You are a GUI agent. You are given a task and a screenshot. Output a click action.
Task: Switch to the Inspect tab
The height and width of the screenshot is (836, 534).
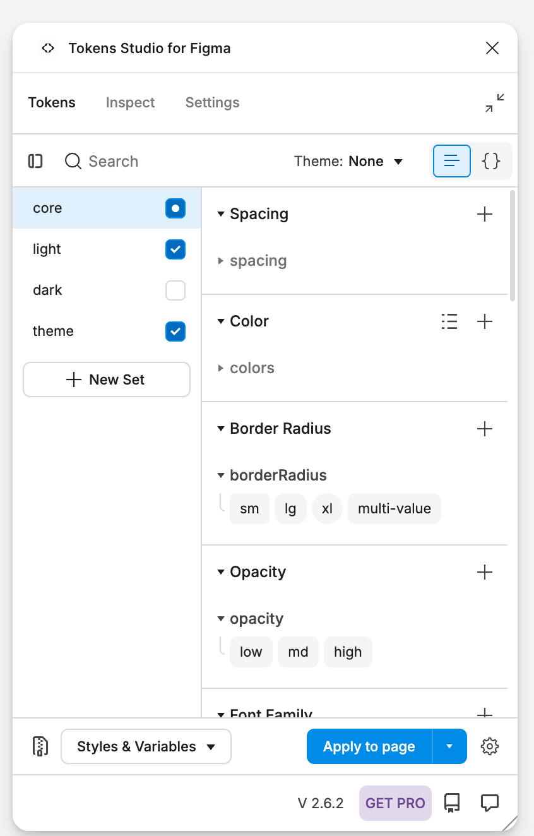pos(130,103)
